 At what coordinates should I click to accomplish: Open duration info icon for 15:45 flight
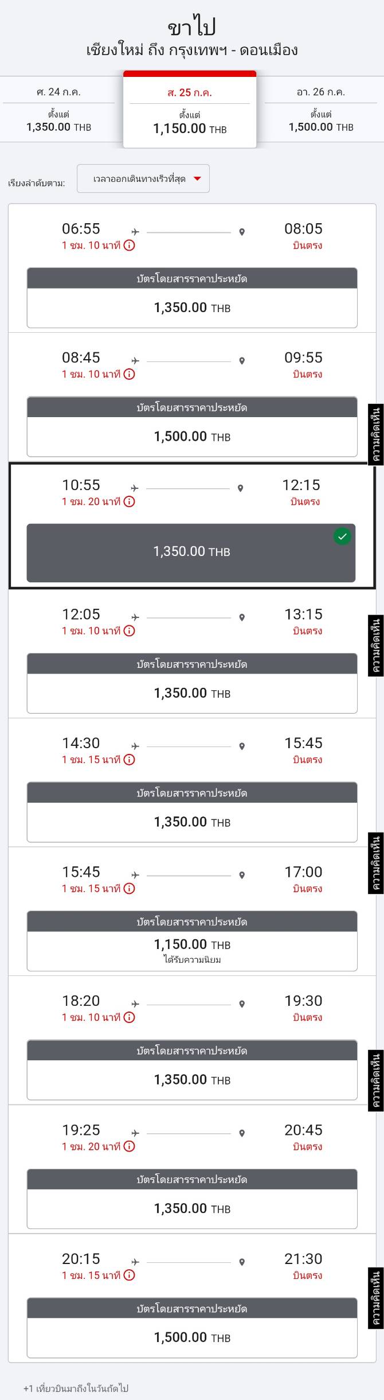pyautogui.click(x=130, y=888)
